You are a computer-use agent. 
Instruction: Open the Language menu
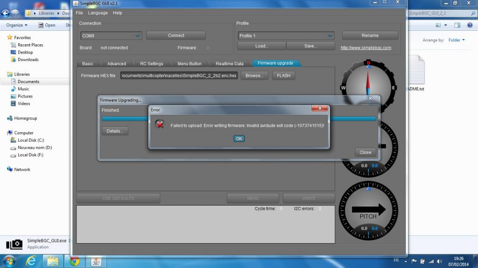98,13
